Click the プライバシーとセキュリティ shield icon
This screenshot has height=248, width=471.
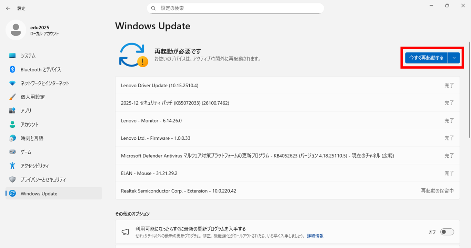[x=12, y=180]
